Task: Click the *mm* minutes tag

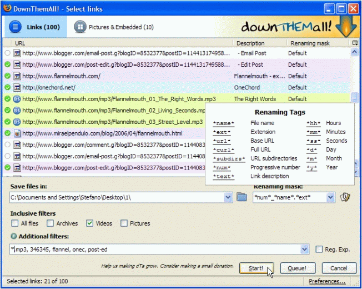Action: (x=314, y=132)
